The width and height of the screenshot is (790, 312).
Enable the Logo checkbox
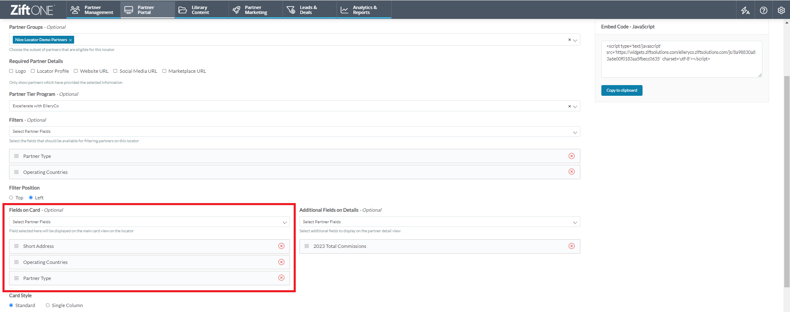tap(11, 71)
